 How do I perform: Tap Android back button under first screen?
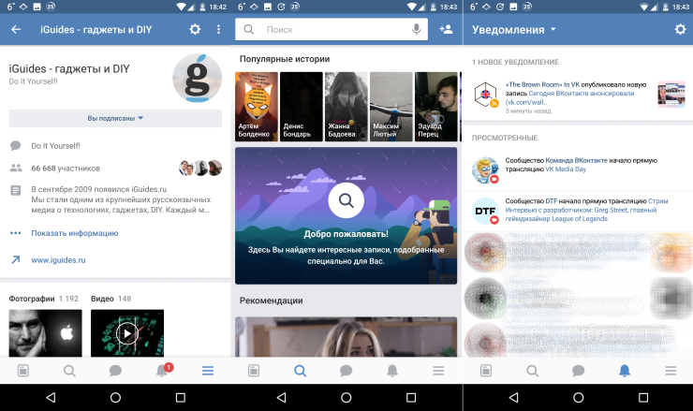(x=51, y=397)
